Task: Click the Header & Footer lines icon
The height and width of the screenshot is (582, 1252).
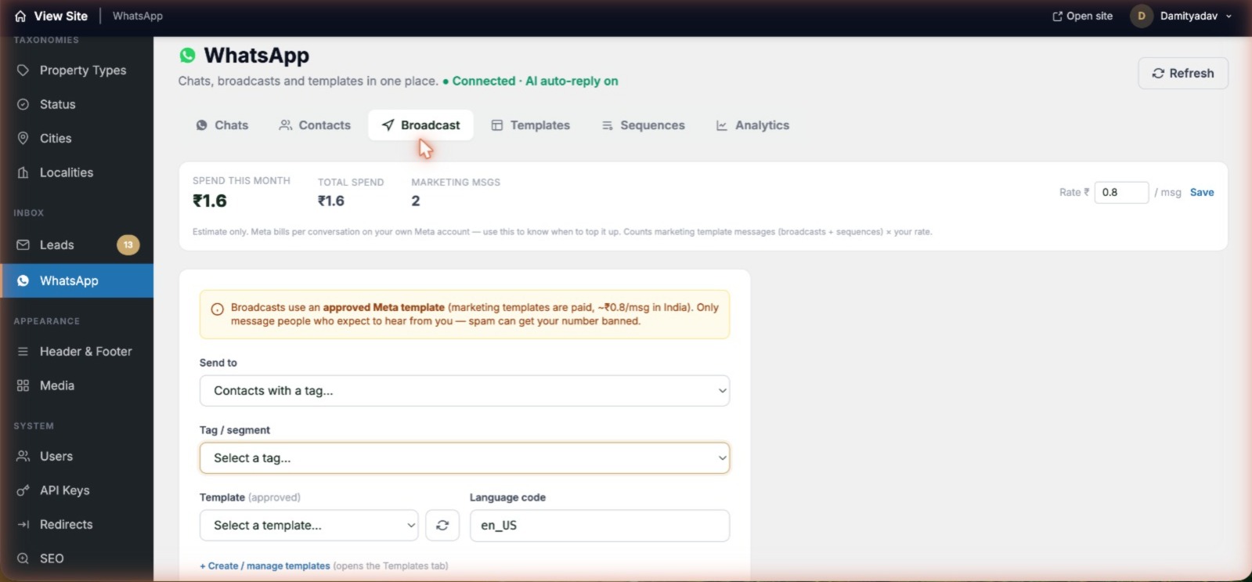Action: pos(23,351)
